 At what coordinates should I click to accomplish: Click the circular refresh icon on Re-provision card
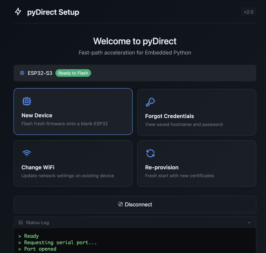pyautogui.click(x=150, y=153)
